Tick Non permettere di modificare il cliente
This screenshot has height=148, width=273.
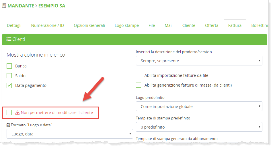click(x=9, y=113)
